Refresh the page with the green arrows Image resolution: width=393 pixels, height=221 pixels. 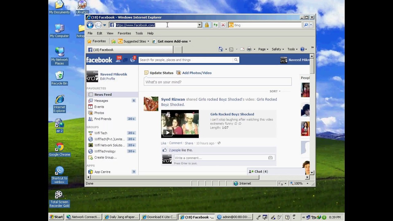pos(215,25)
